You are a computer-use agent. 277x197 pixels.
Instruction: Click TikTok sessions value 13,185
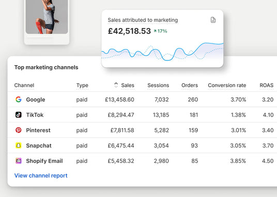[x=161, y=115]
